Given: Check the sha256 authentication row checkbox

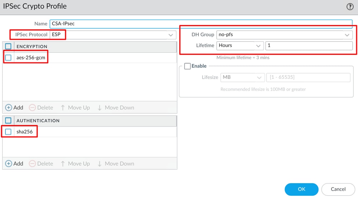Looking at the screenshot, I should pyautogui.click(x=8, y=132).
